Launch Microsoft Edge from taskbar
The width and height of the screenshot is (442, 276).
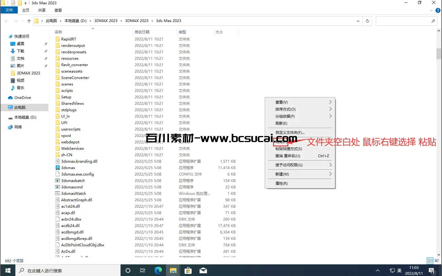click(158, 270)
